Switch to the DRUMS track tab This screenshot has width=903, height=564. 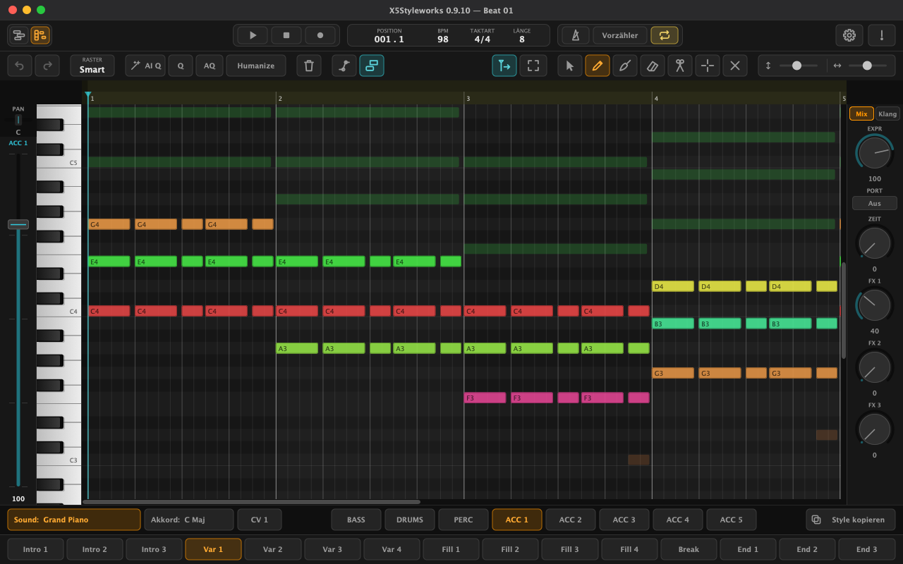pyautogui.click(x=410, y=520)
